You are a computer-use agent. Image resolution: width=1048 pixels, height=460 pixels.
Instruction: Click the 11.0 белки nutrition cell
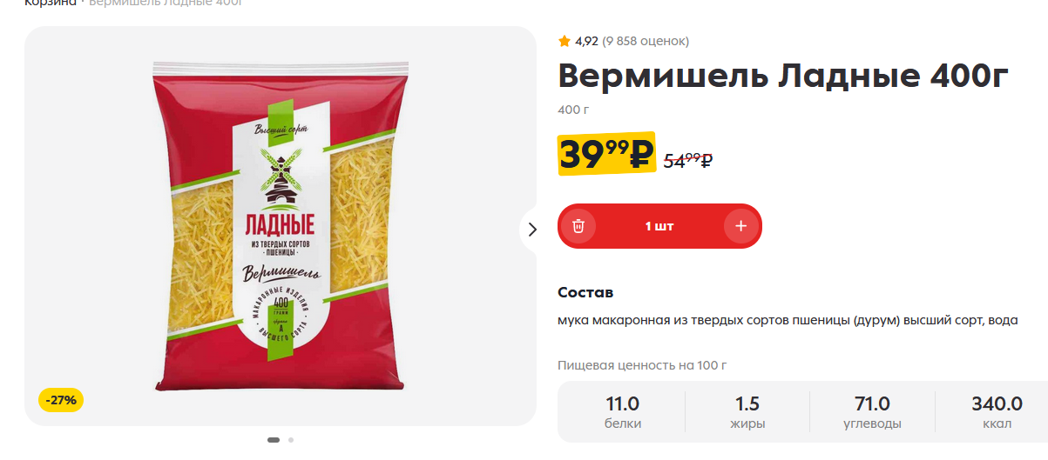(623, 413)
